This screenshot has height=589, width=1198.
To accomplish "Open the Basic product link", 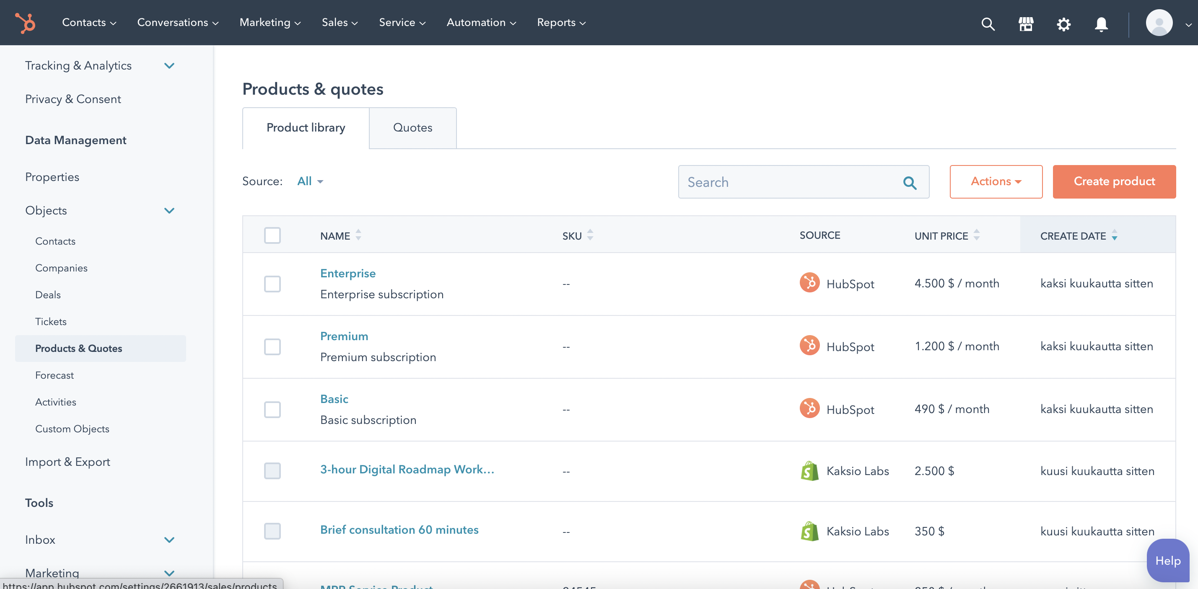I will [334, 399].
